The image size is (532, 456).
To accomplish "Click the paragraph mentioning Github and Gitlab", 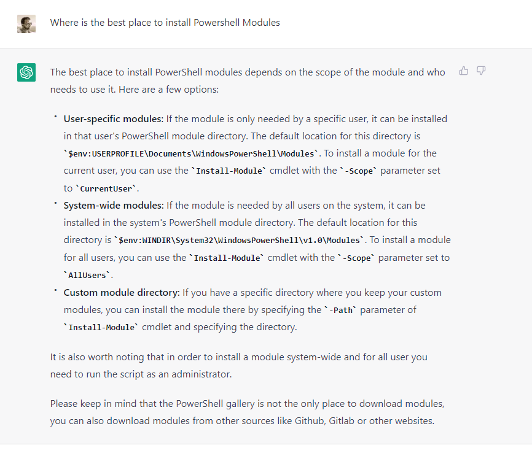I will click(x=248, y=412).
